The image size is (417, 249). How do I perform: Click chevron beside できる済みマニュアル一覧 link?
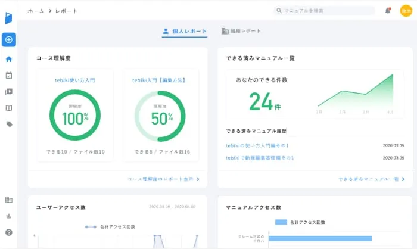click(x=403, y=179)
